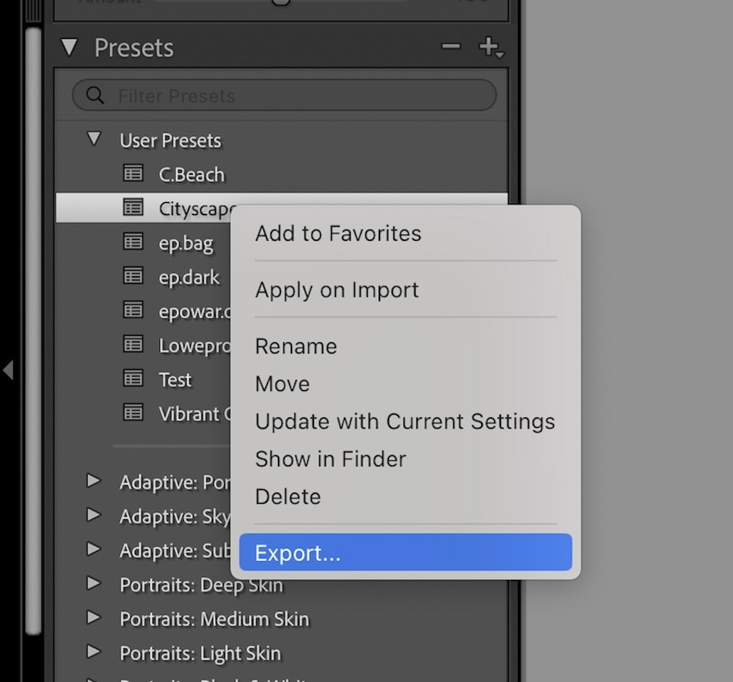The image size is (733, 682).
Task: Click the minus icon in the Presets header
Action: point(450,46)
